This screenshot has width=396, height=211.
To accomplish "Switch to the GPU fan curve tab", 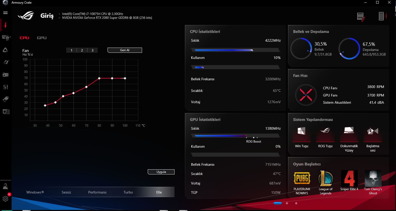I will click(x=42, y=38).
